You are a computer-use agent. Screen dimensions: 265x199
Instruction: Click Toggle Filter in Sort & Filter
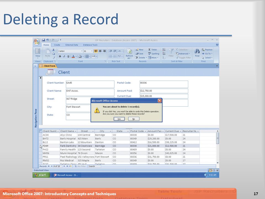tap(183, 58)
